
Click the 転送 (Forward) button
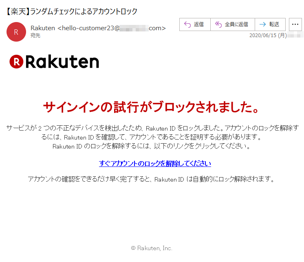point(270,24)
